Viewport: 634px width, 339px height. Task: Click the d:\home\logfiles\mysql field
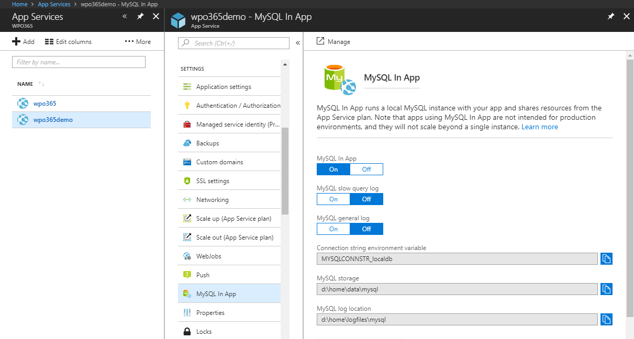tap(457, 319)
